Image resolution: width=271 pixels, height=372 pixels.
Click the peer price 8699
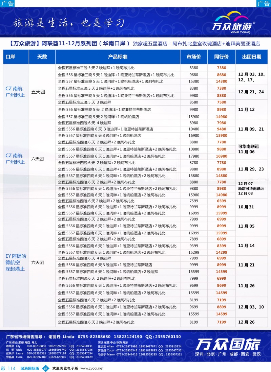[x=221, y=286]
